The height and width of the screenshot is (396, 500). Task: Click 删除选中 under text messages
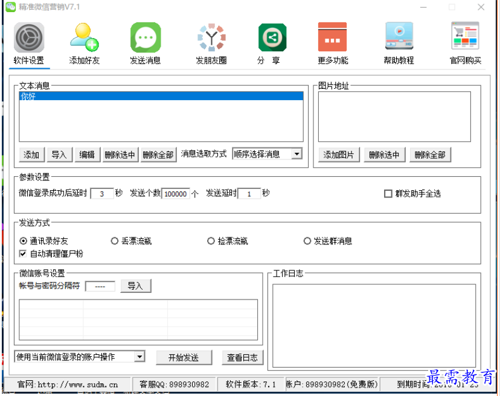(x=120, y=155)
